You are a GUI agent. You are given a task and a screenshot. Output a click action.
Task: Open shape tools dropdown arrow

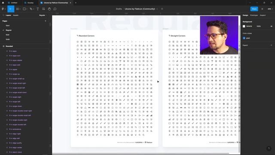coord(27,9)
